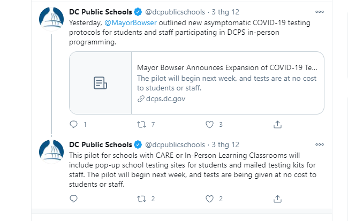
Task: Click the article icon thumbnail in link card
Action: coord(100,83)
